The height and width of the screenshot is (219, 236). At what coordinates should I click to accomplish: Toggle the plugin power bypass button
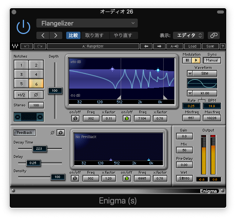coord(23,27)
